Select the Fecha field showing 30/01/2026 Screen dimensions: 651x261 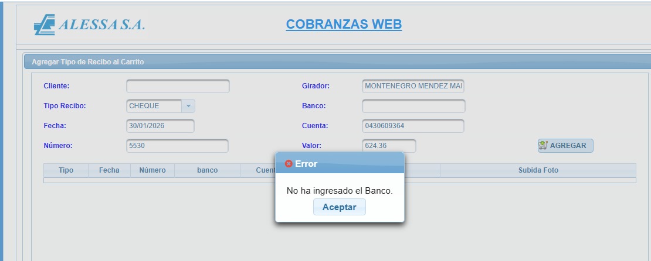coord(160,126)
